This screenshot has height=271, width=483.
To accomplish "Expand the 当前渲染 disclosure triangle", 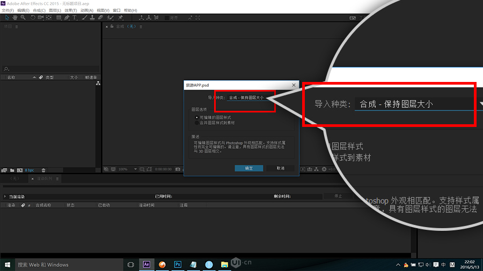I will (5, 197).
